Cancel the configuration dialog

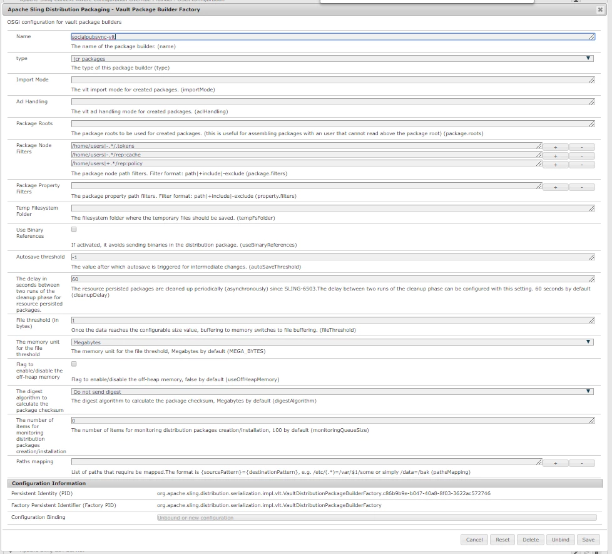point(474,540)
